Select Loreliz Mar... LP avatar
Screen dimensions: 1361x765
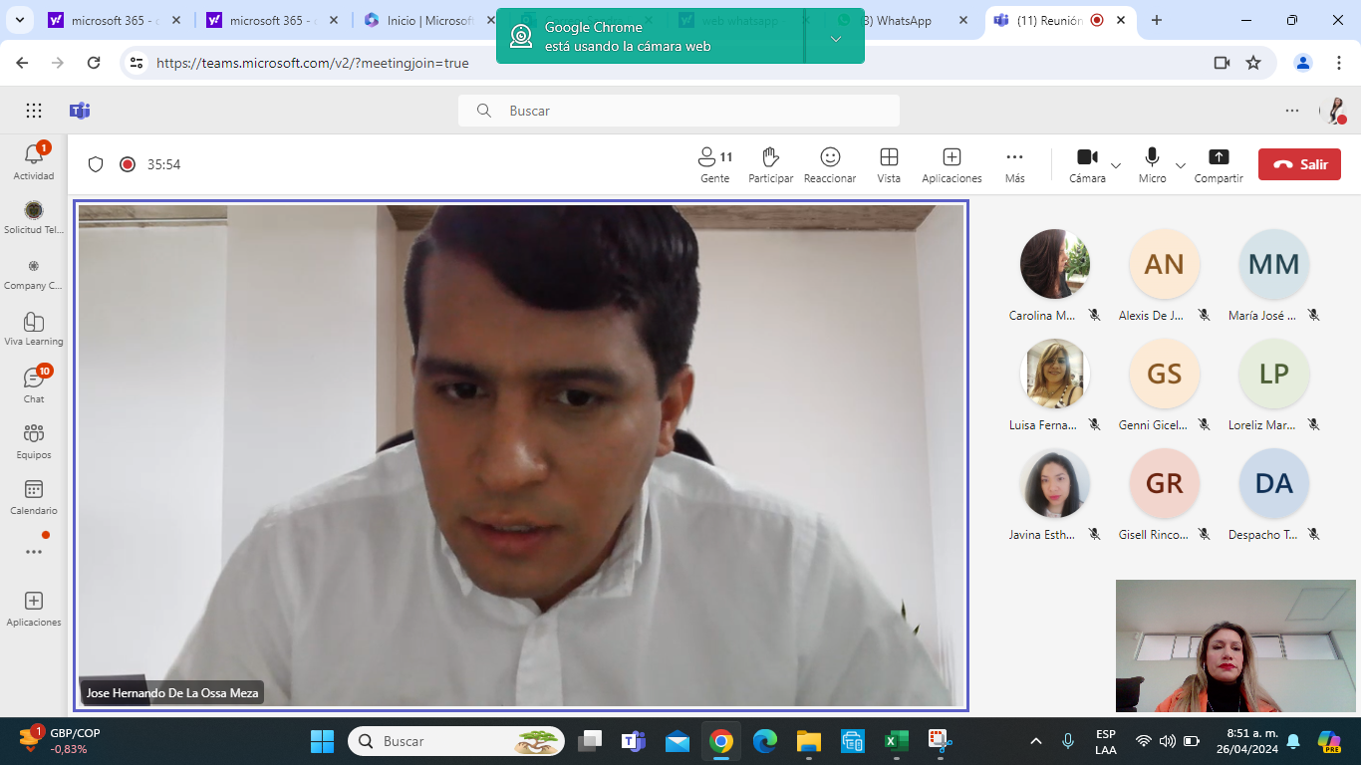point(1273,374)
